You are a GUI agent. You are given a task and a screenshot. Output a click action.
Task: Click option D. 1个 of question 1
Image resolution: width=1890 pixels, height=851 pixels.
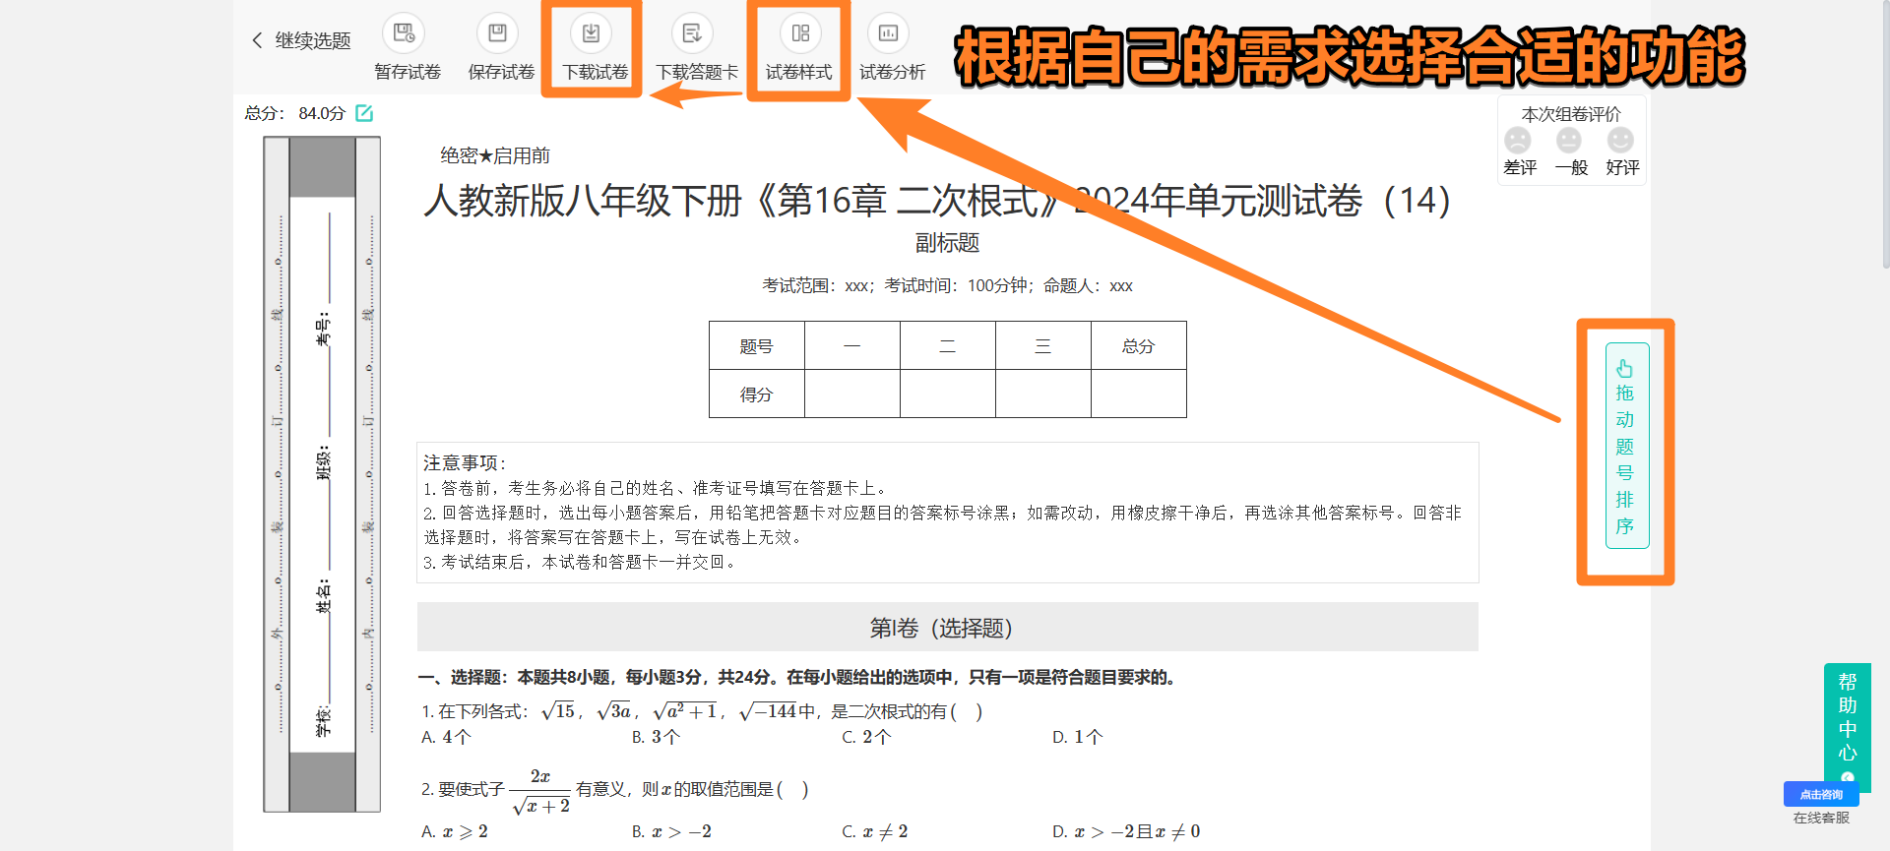pyautogui.click(x=1078, y=737)
